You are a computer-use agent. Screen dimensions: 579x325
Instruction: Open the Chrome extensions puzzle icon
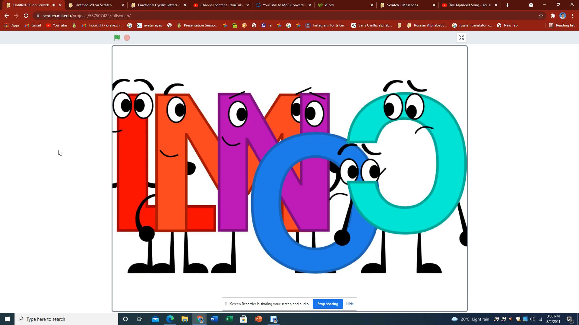[x=553, y=16]
